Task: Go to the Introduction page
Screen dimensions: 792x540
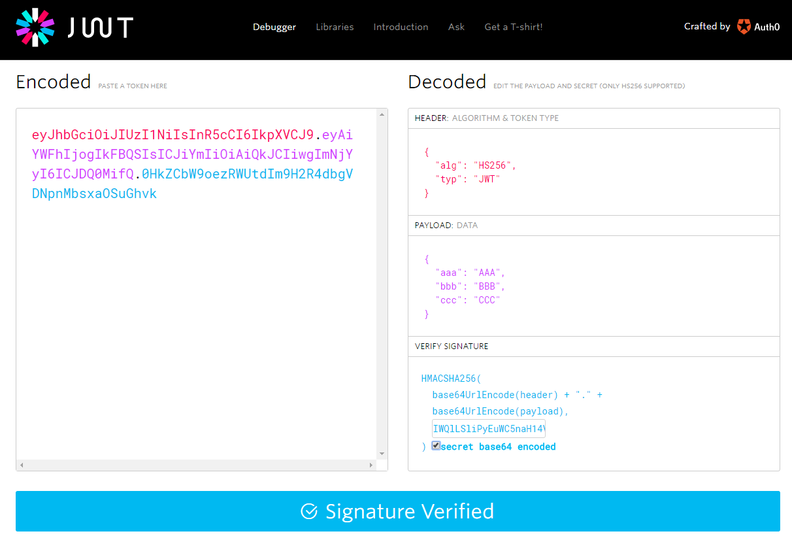Action: point(401,27)
